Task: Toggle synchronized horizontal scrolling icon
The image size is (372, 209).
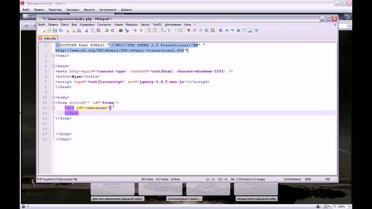Action: click(155, 31)
